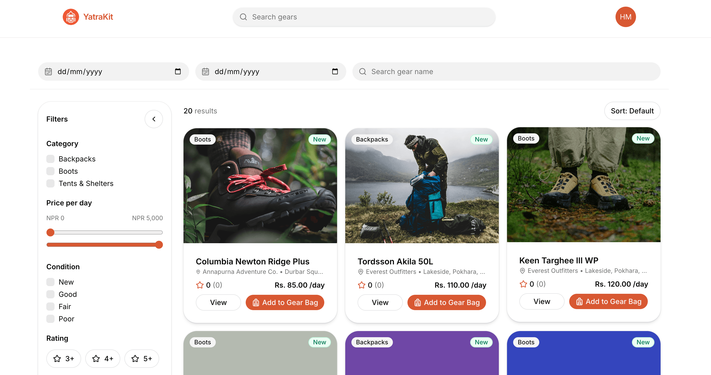View the Tordsson Akila 50L listing
Image resolution: width=711 pixels, height=375 pixels.
tap(380, 302)
